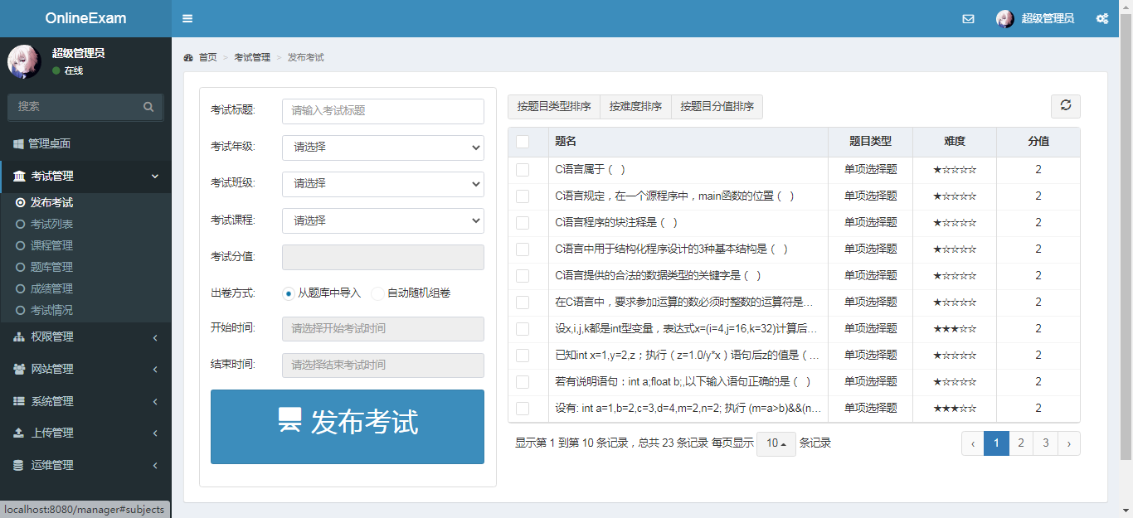Click the refresh table icon button
Screen dimensions: 1133x518
click(1065, 106)
